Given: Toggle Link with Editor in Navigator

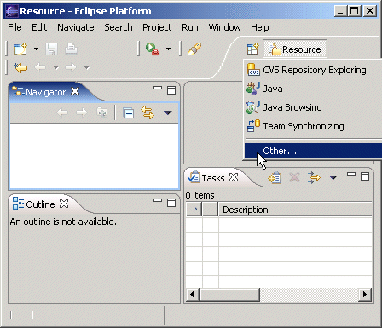Looking at the screenshot, I should 148,112.
